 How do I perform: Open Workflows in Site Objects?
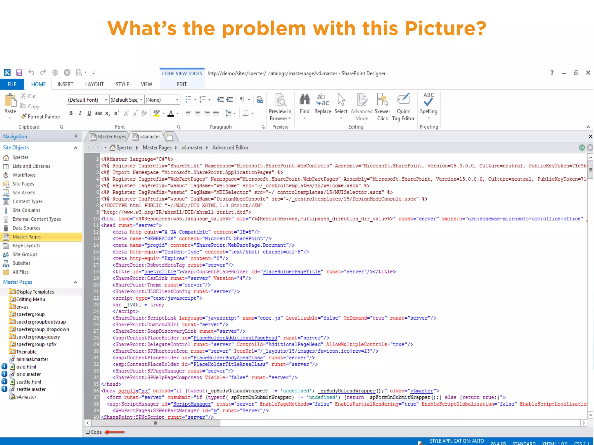[24, 175]
